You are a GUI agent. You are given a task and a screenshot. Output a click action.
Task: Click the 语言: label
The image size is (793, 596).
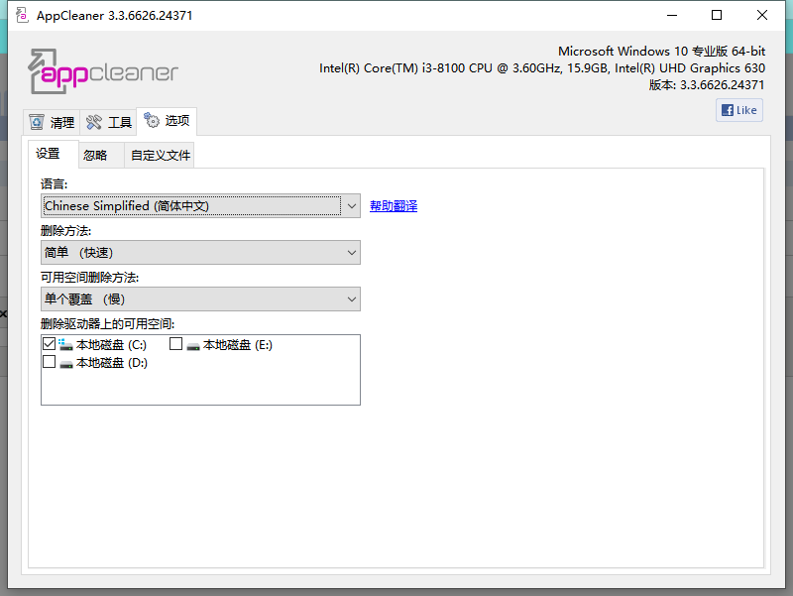(x=55, y=184)
